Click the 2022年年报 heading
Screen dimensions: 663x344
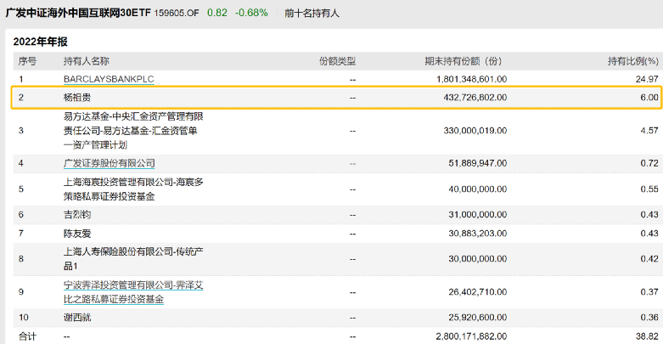tap(40, 42)
